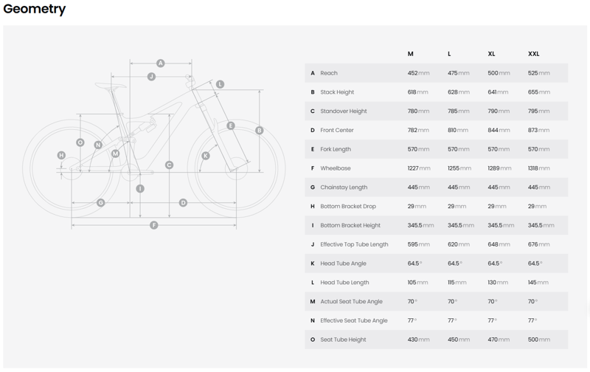This screenshot has height=372, width=590.
Task: Select the O seat tube height marker
Action: point(80,142)
